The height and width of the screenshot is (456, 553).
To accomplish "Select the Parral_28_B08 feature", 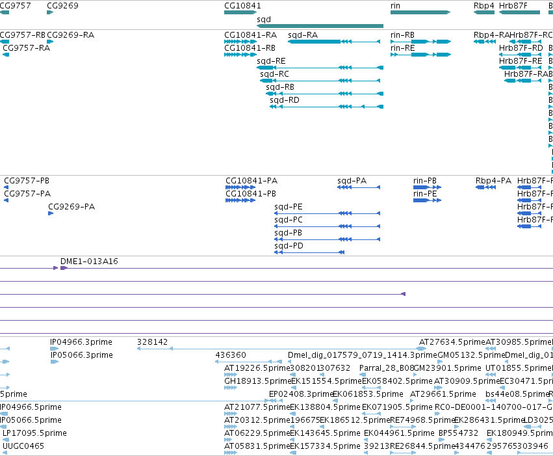I will coord(363,375).
